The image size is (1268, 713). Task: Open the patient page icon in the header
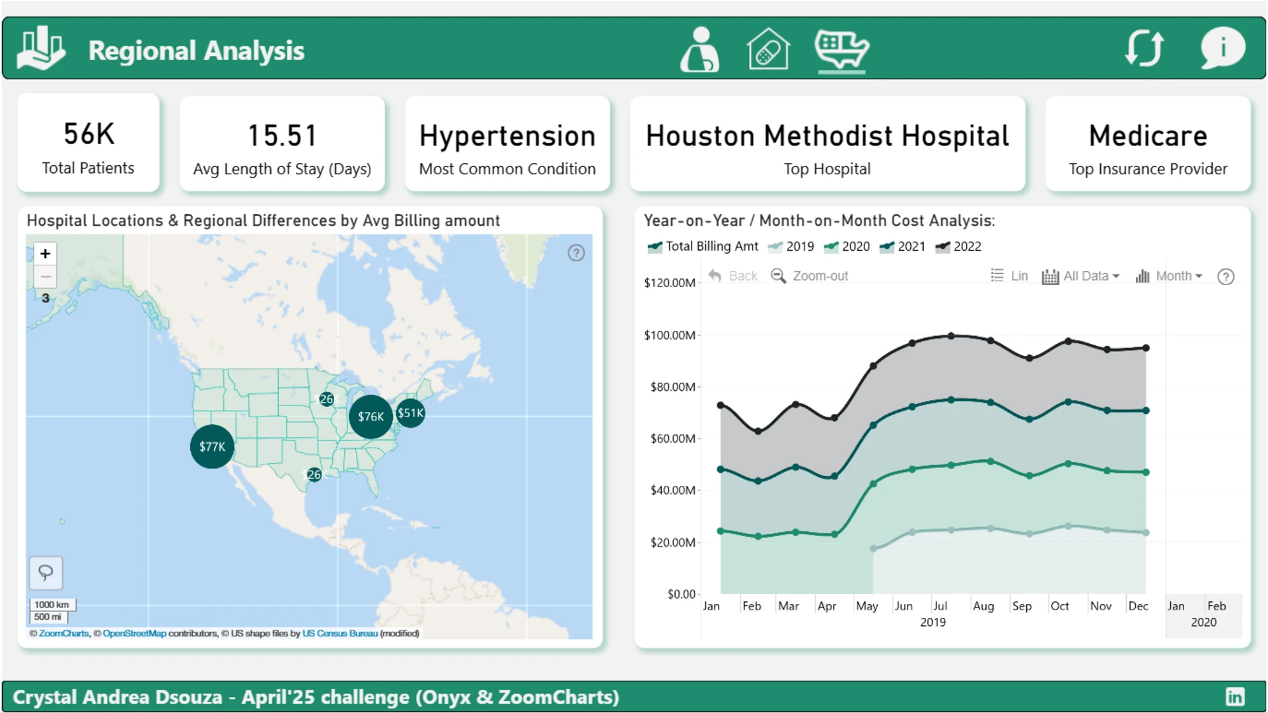(699, 50)
